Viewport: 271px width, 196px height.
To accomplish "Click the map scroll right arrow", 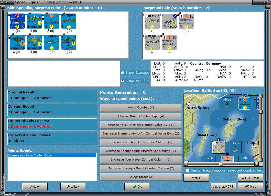I will tap(257, 164).
